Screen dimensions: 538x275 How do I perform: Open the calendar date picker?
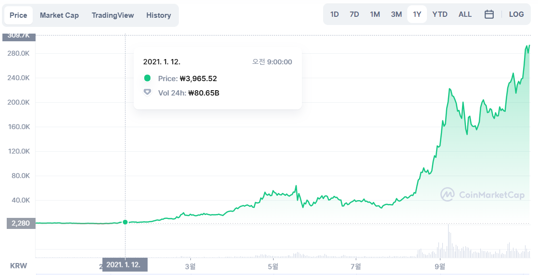point(489,14)
